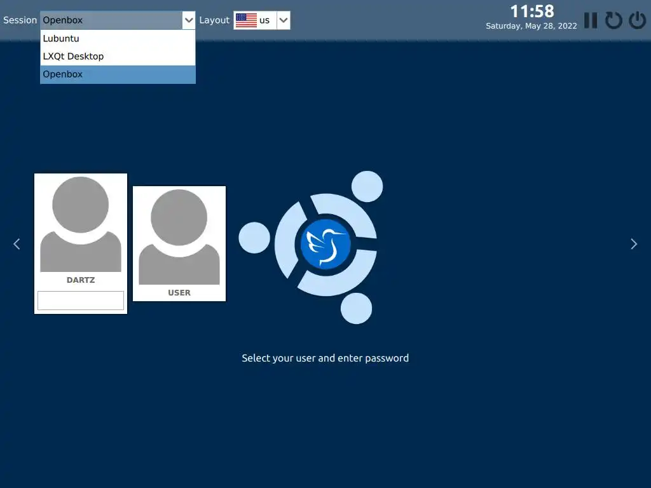651x488 pixels.
Task: Click the Session label
Action: click(20, 20)
